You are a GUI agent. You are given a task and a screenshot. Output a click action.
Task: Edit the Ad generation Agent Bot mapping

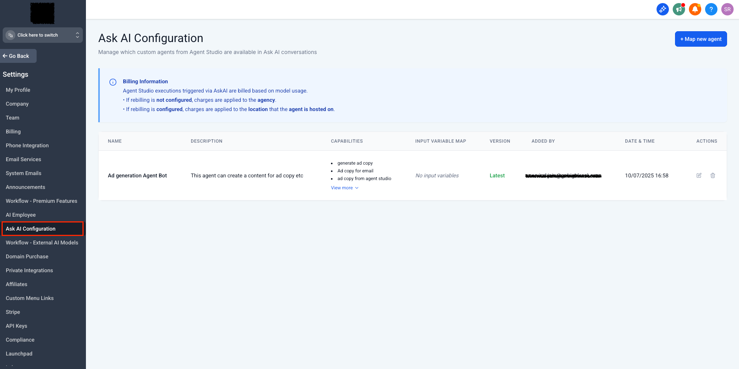click(x=699, y=175)
